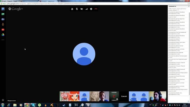The height and width of the screenshot is (107, 190).
Task: Click the Chrome address bar URL
Action: pos(45,4)
